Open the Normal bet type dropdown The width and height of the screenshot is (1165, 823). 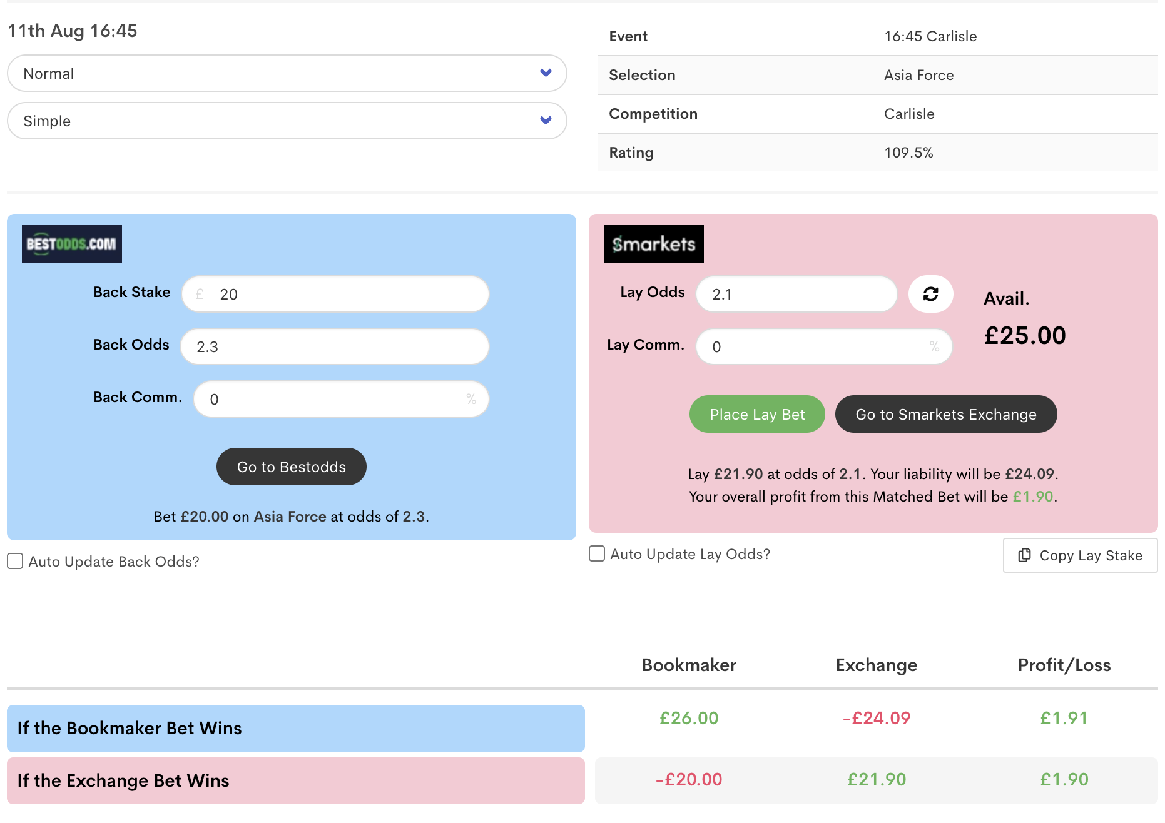pyautogui.click(x=287, y=73)
